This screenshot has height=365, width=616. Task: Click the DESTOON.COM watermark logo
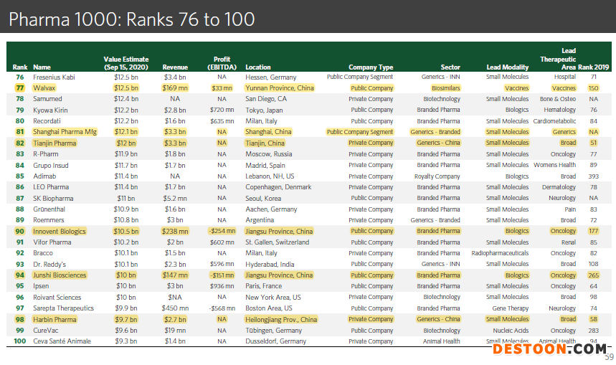click(548, 349)
